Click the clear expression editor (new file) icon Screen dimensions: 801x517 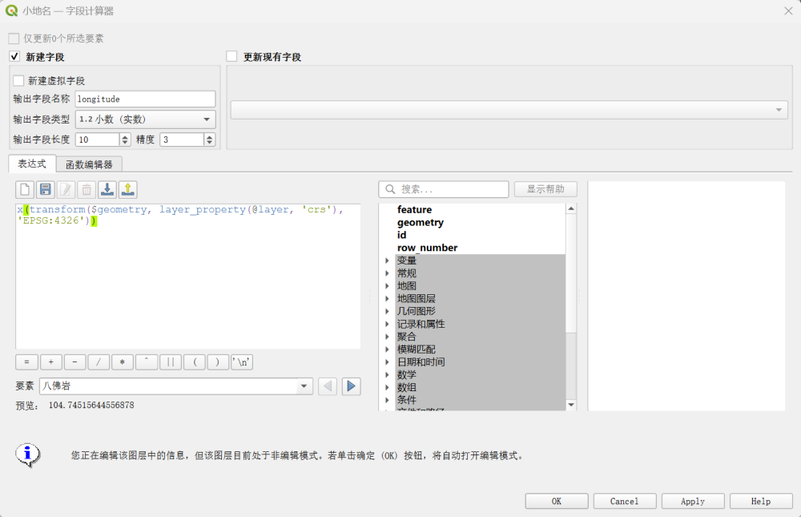point(25,189)
